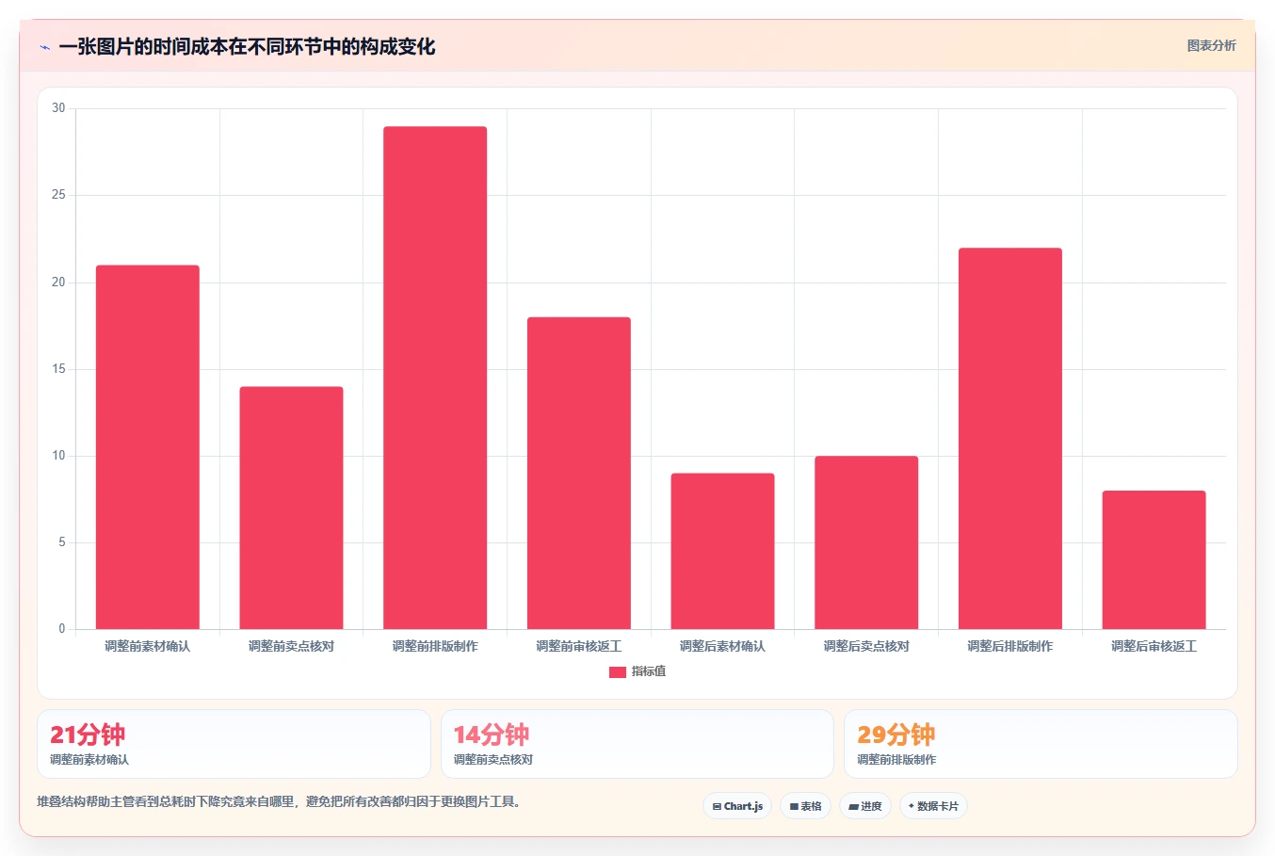
Task: Click x-axis label 调整后排版制作
Action: [x=1010, y=646]
